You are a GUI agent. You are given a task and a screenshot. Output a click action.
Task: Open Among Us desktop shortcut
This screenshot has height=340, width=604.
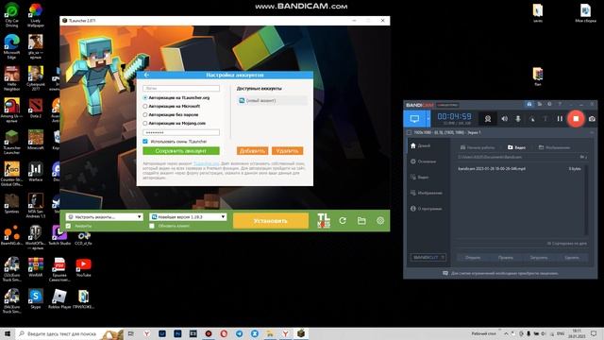tap(11, 110)
